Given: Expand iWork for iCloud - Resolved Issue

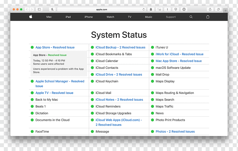Looking at the screenshot, I should click(180, 54).
